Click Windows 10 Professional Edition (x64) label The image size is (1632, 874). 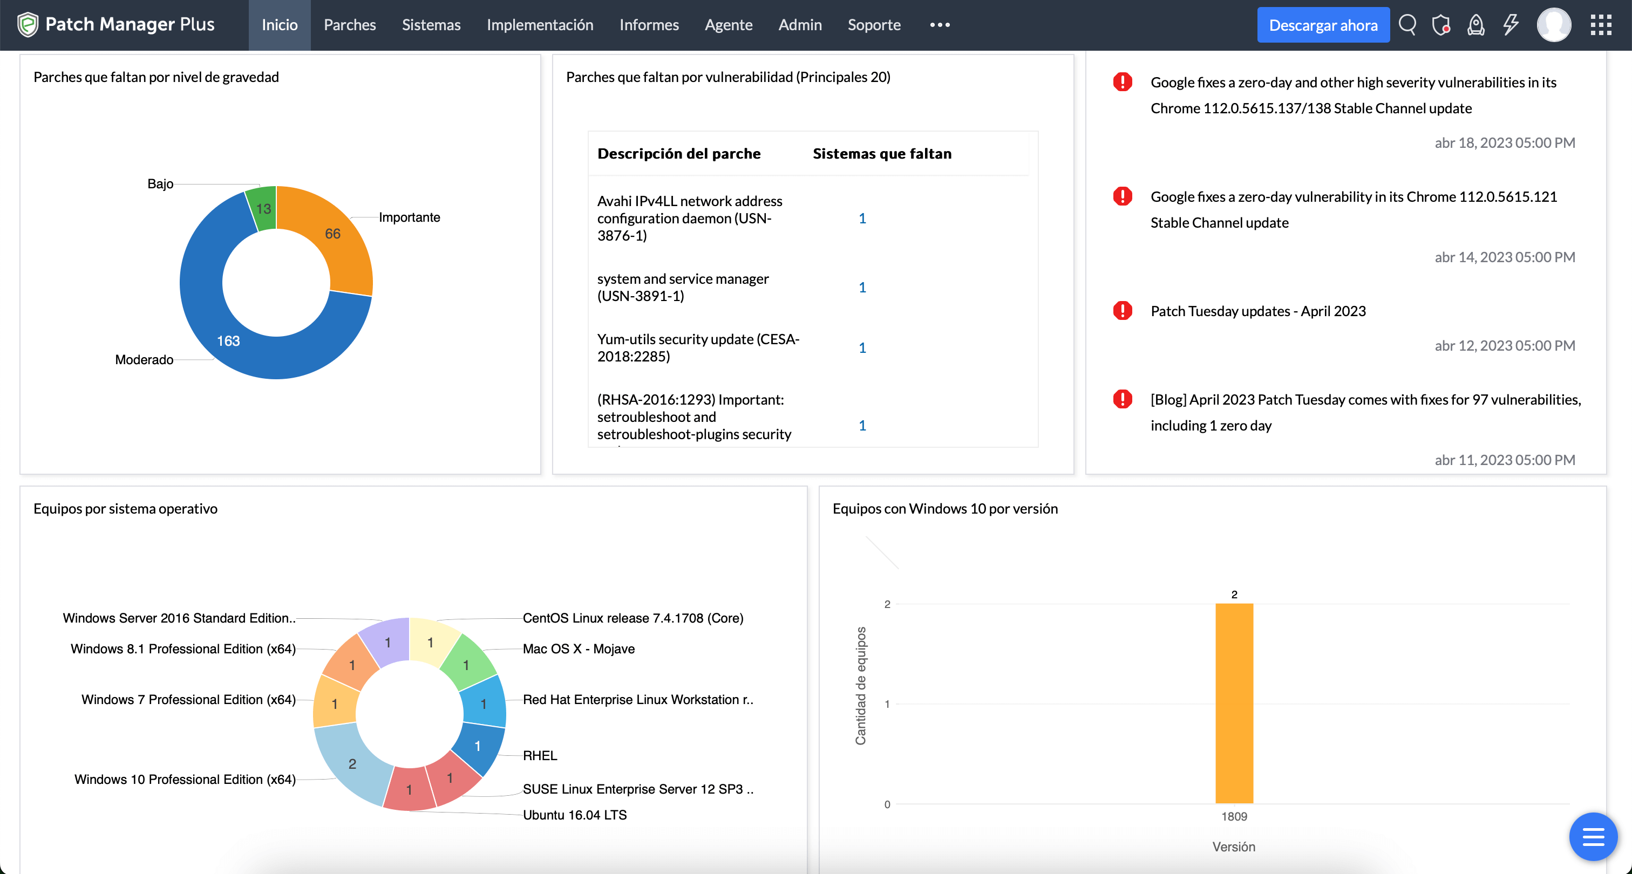click(185, 779)
